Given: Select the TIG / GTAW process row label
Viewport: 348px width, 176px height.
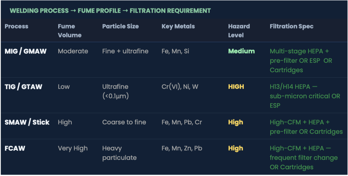Looking at the screenshot, I should [23, 87].
